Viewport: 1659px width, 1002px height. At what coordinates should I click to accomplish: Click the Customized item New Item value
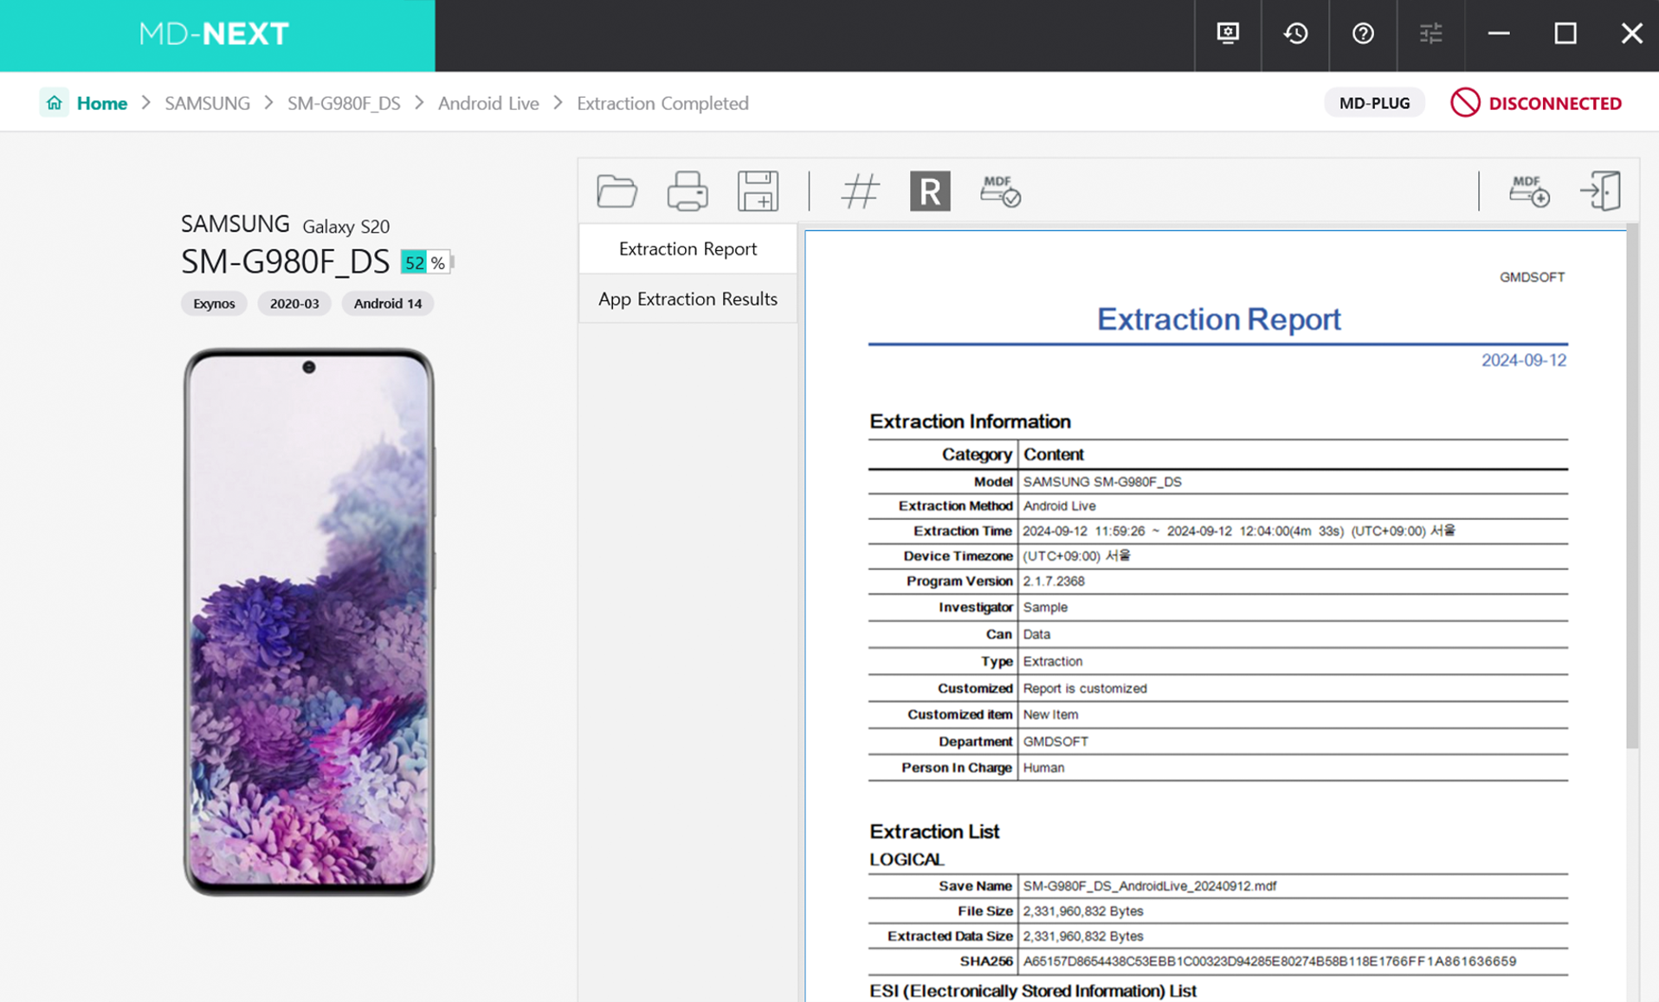coord(1050,715)
